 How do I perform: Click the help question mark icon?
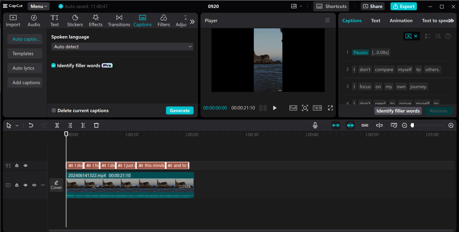click(x=448, y=36)
